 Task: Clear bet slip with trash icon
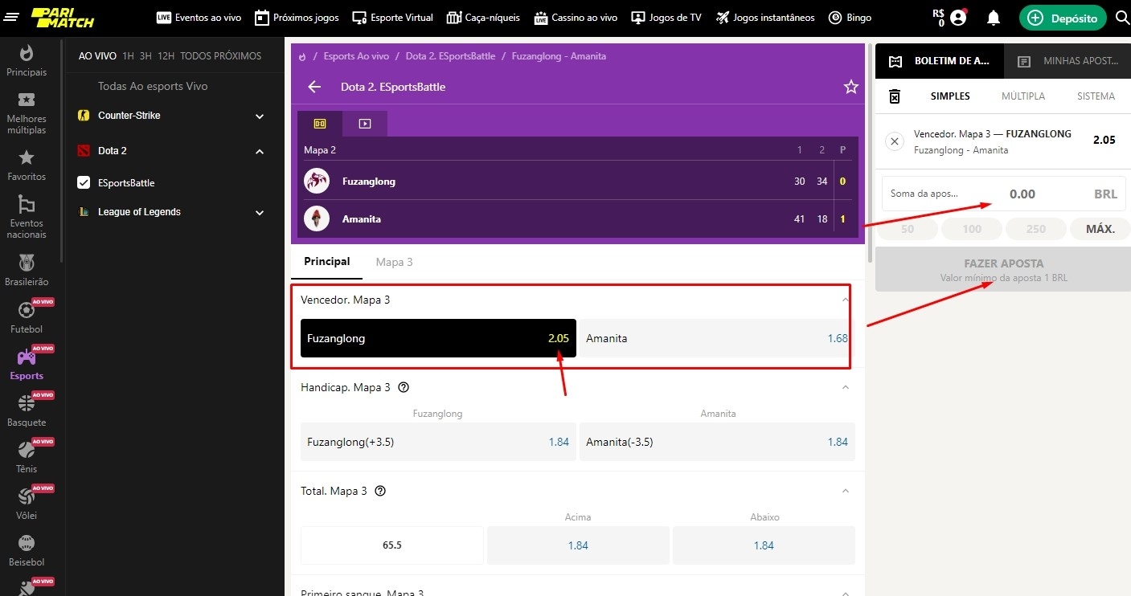pos(895,96)
